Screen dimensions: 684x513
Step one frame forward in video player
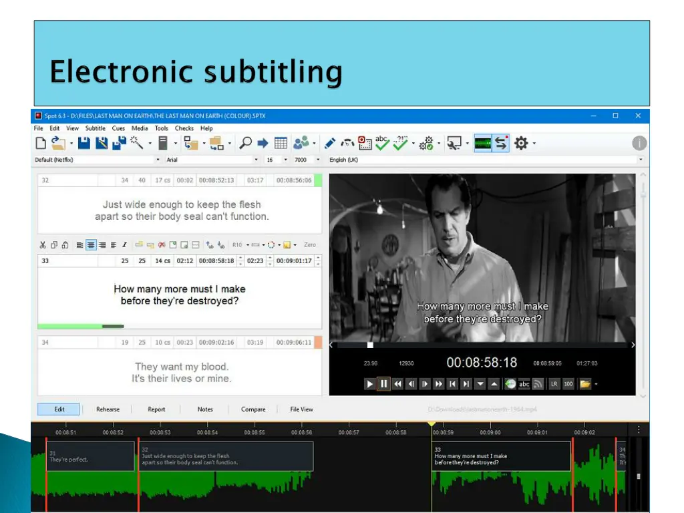coord(425,384)
